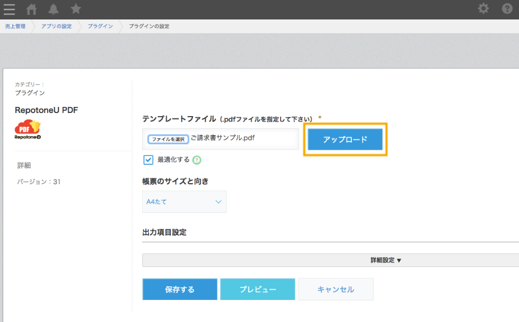
Task: Go to the home icon
Action: [x=31, y=9]
